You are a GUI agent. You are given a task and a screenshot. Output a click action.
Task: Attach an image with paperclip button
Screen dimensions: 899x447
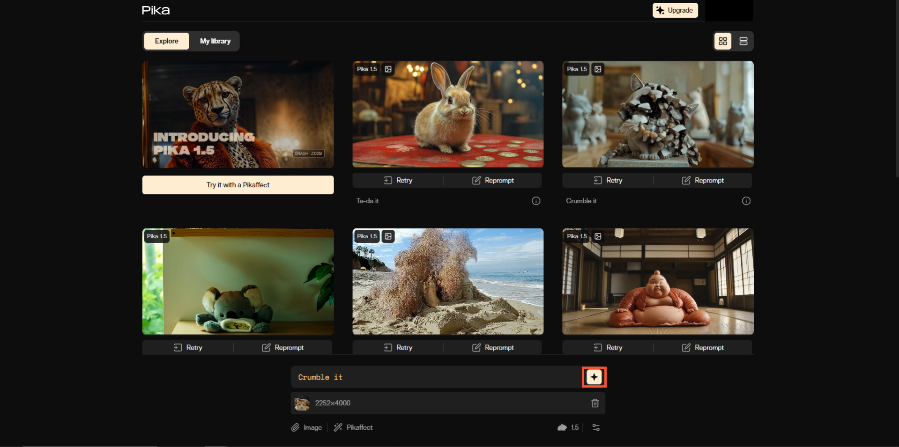306,427
